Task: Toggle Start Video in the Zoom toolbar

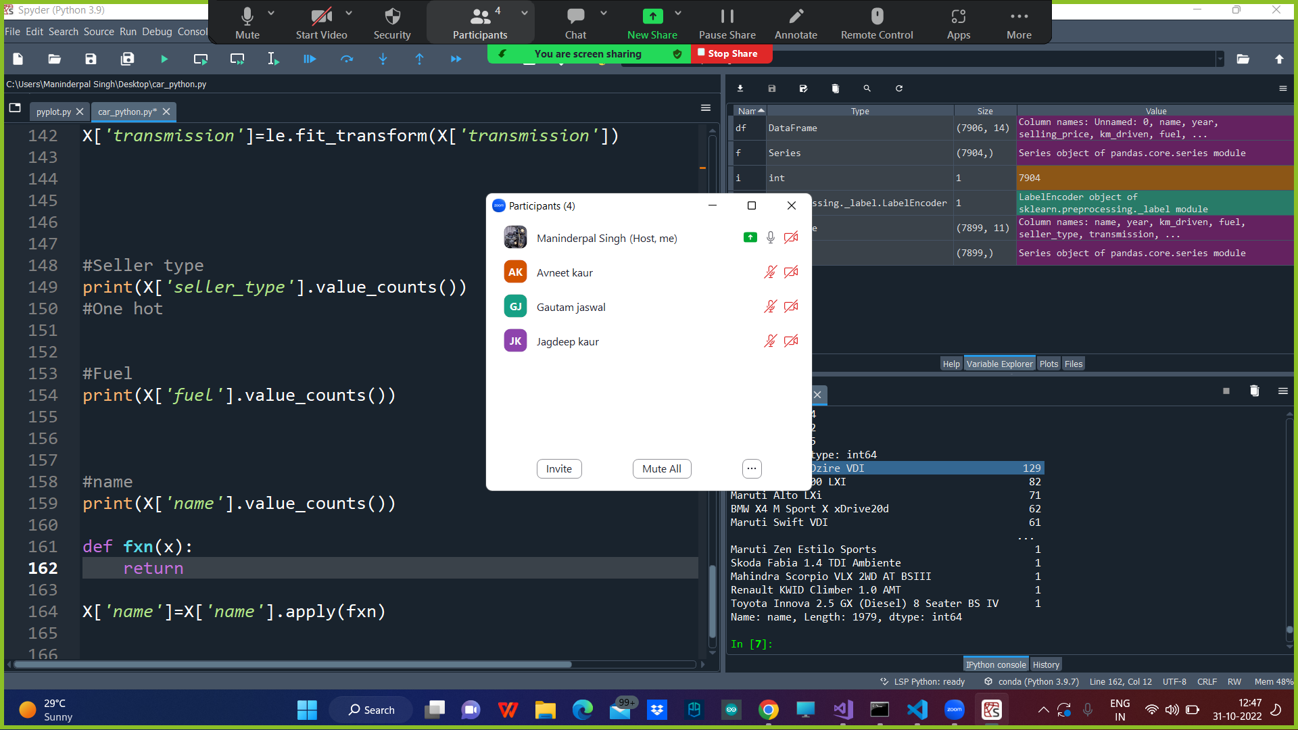Action: (x=321, y=22)
